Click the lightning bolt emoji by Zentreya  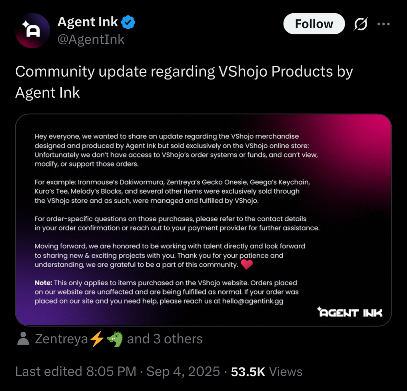coord(97,339)
